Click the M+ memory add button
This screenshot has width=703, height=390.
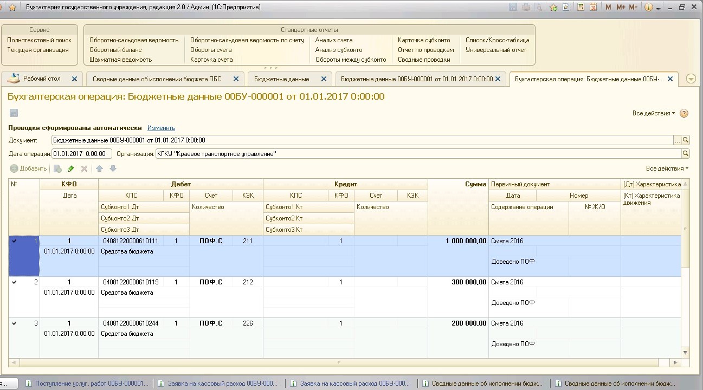coord(621,7)
